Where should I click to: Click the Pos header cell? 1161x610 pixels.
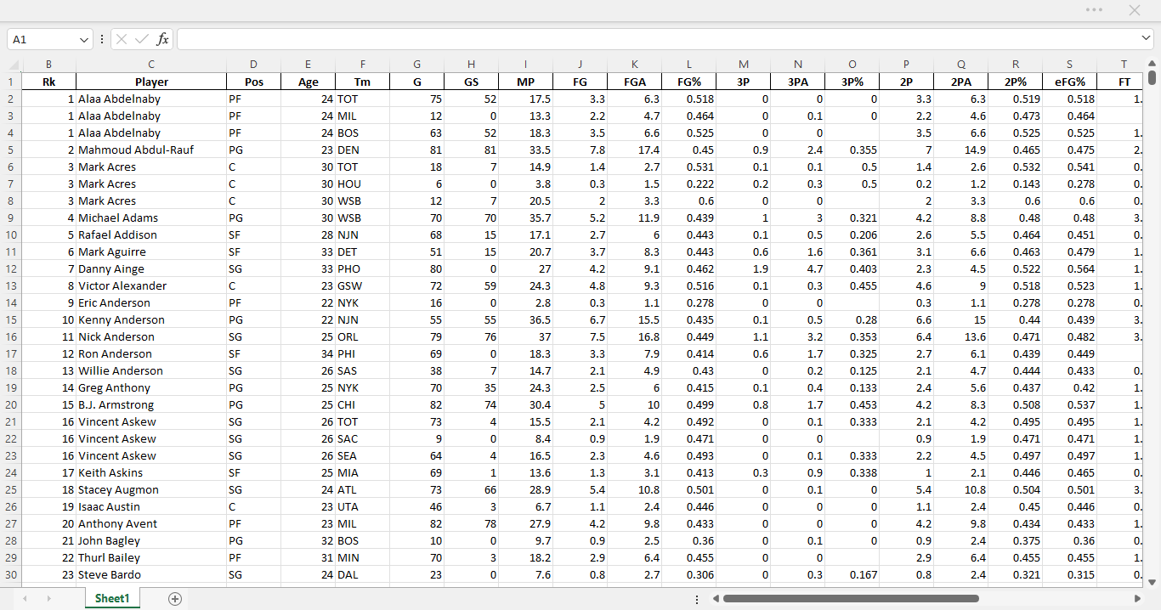253,82
